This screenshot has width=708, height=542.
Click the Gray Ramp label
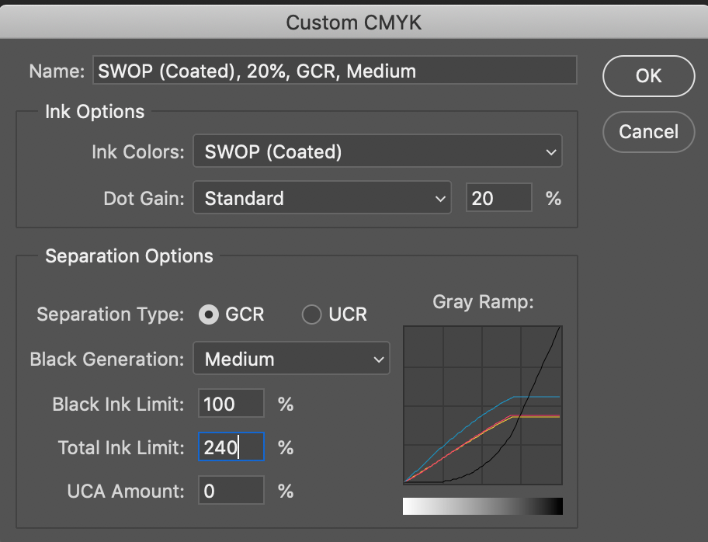483,303
